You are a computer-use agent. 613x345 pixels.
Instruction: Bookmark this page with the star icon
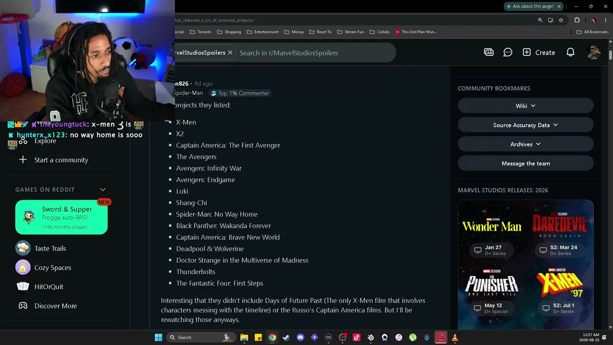pos(561,20)
